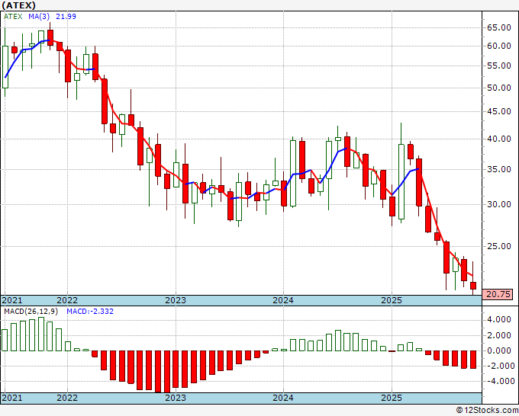
Task: Click the 65.00 price axis label
Action: click(499, 27)
